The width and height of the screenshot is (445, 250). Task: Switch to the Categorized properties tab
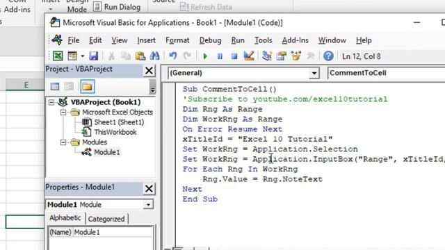(x=106, y=219)
